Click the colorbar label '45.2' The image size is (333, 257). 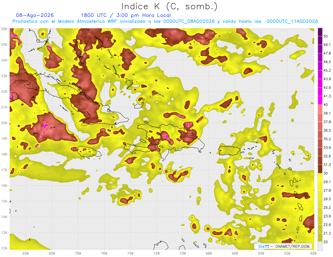(327, 70)
